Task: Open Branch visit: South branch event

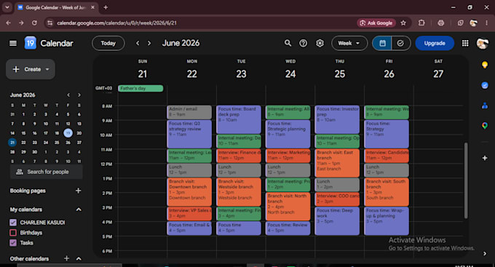Action: pyautogui.click(x=387, y=192)
